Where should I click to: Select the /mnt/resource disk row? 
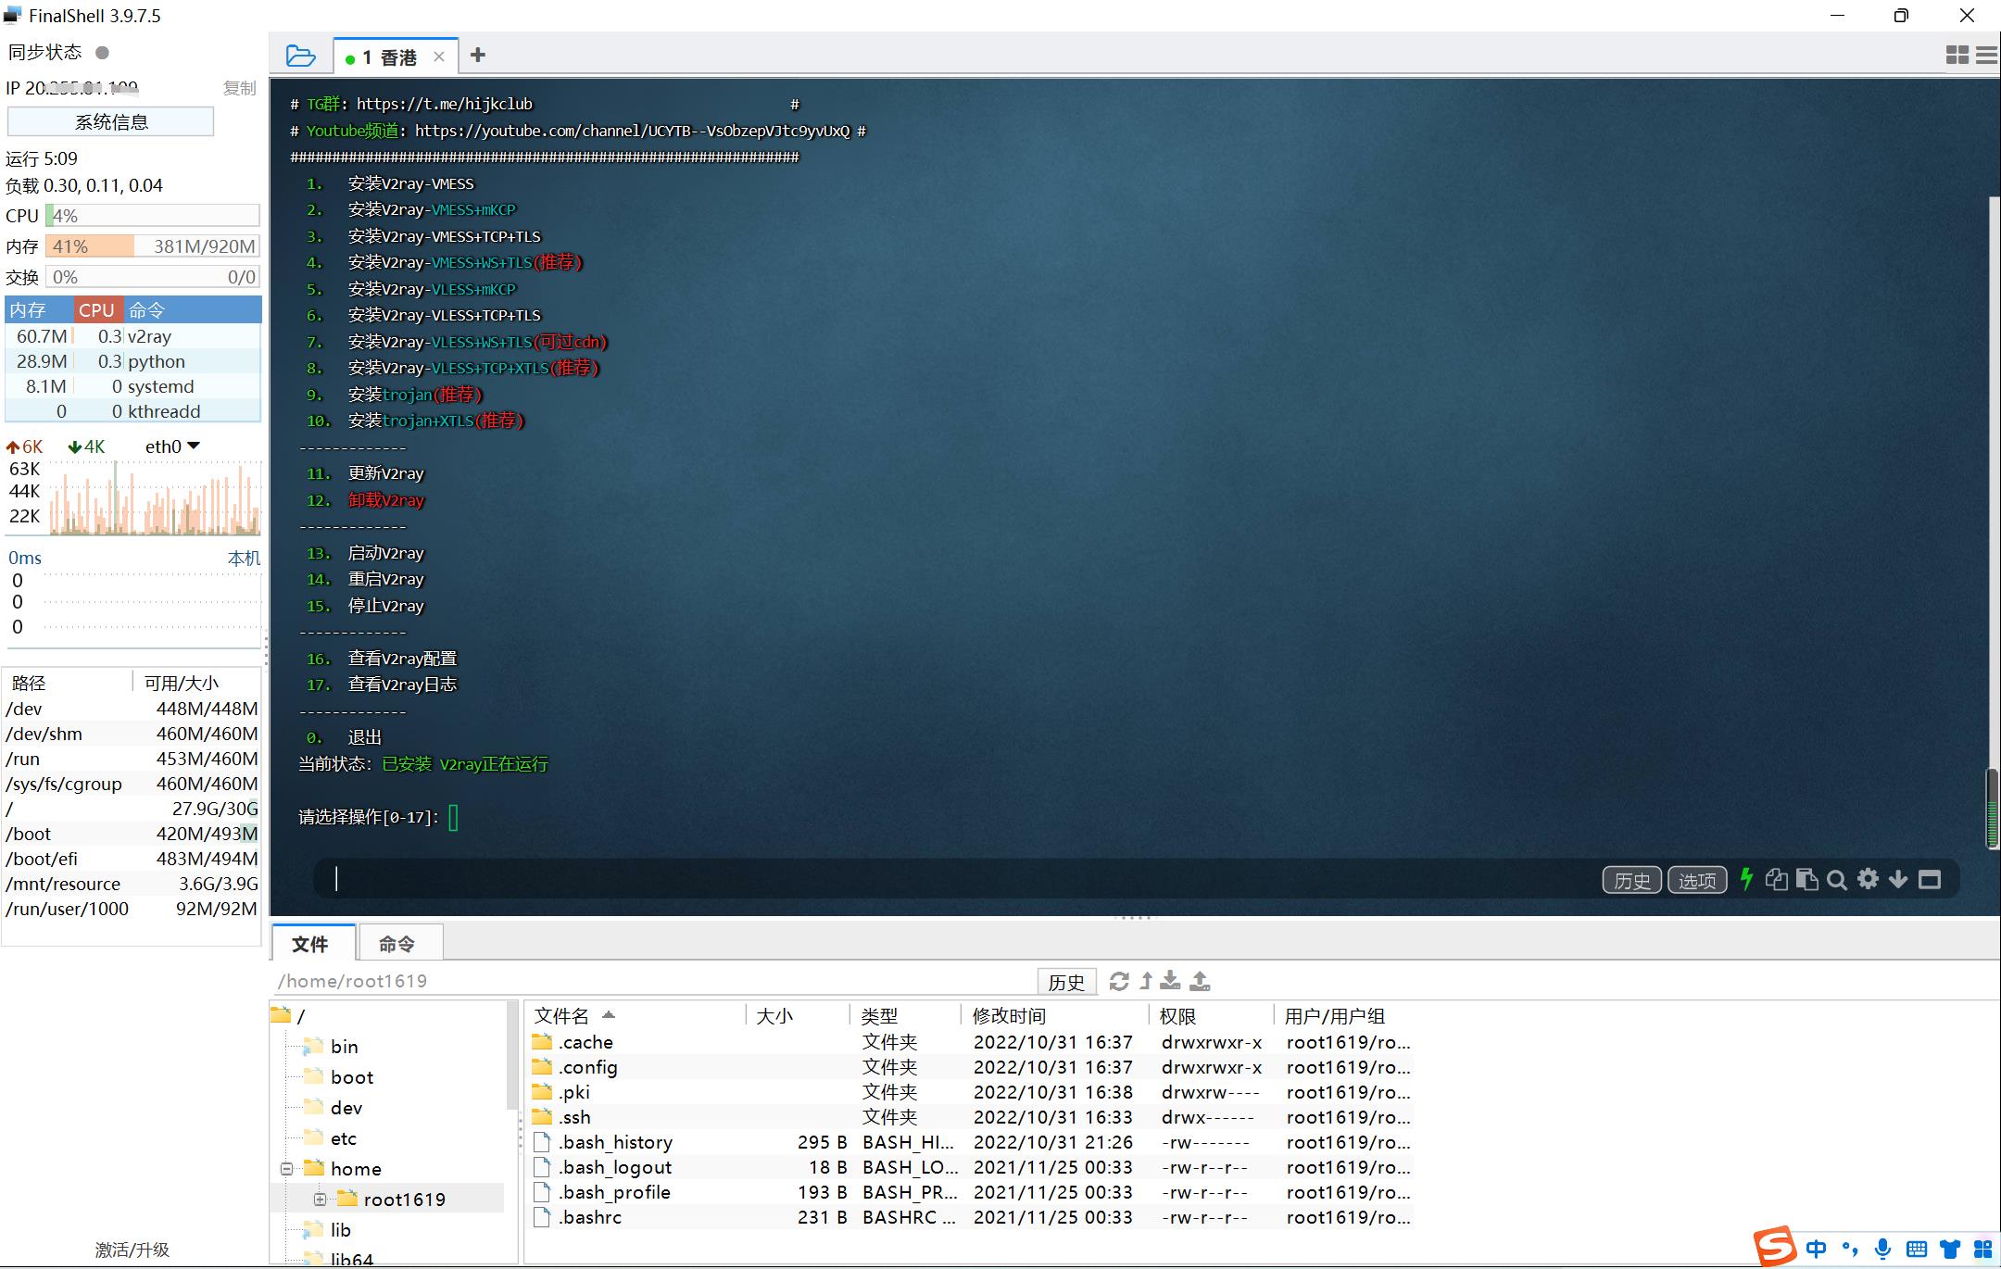(132, 884)
